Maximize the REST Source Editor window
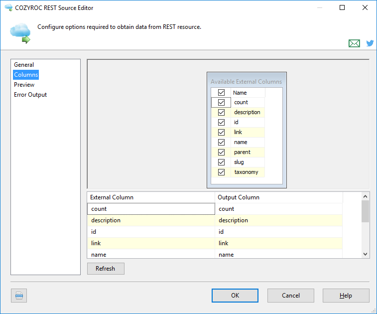Screen dimensions: 377x314 coord(342,7)
